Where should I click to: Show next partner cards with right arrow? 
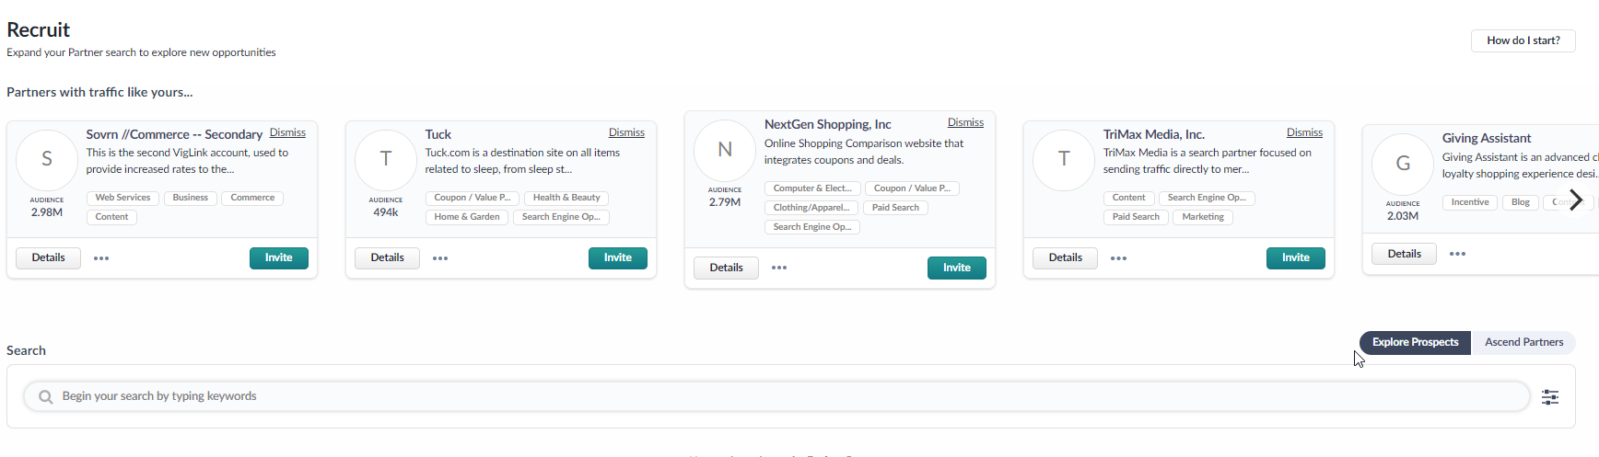pos(1576,200)
